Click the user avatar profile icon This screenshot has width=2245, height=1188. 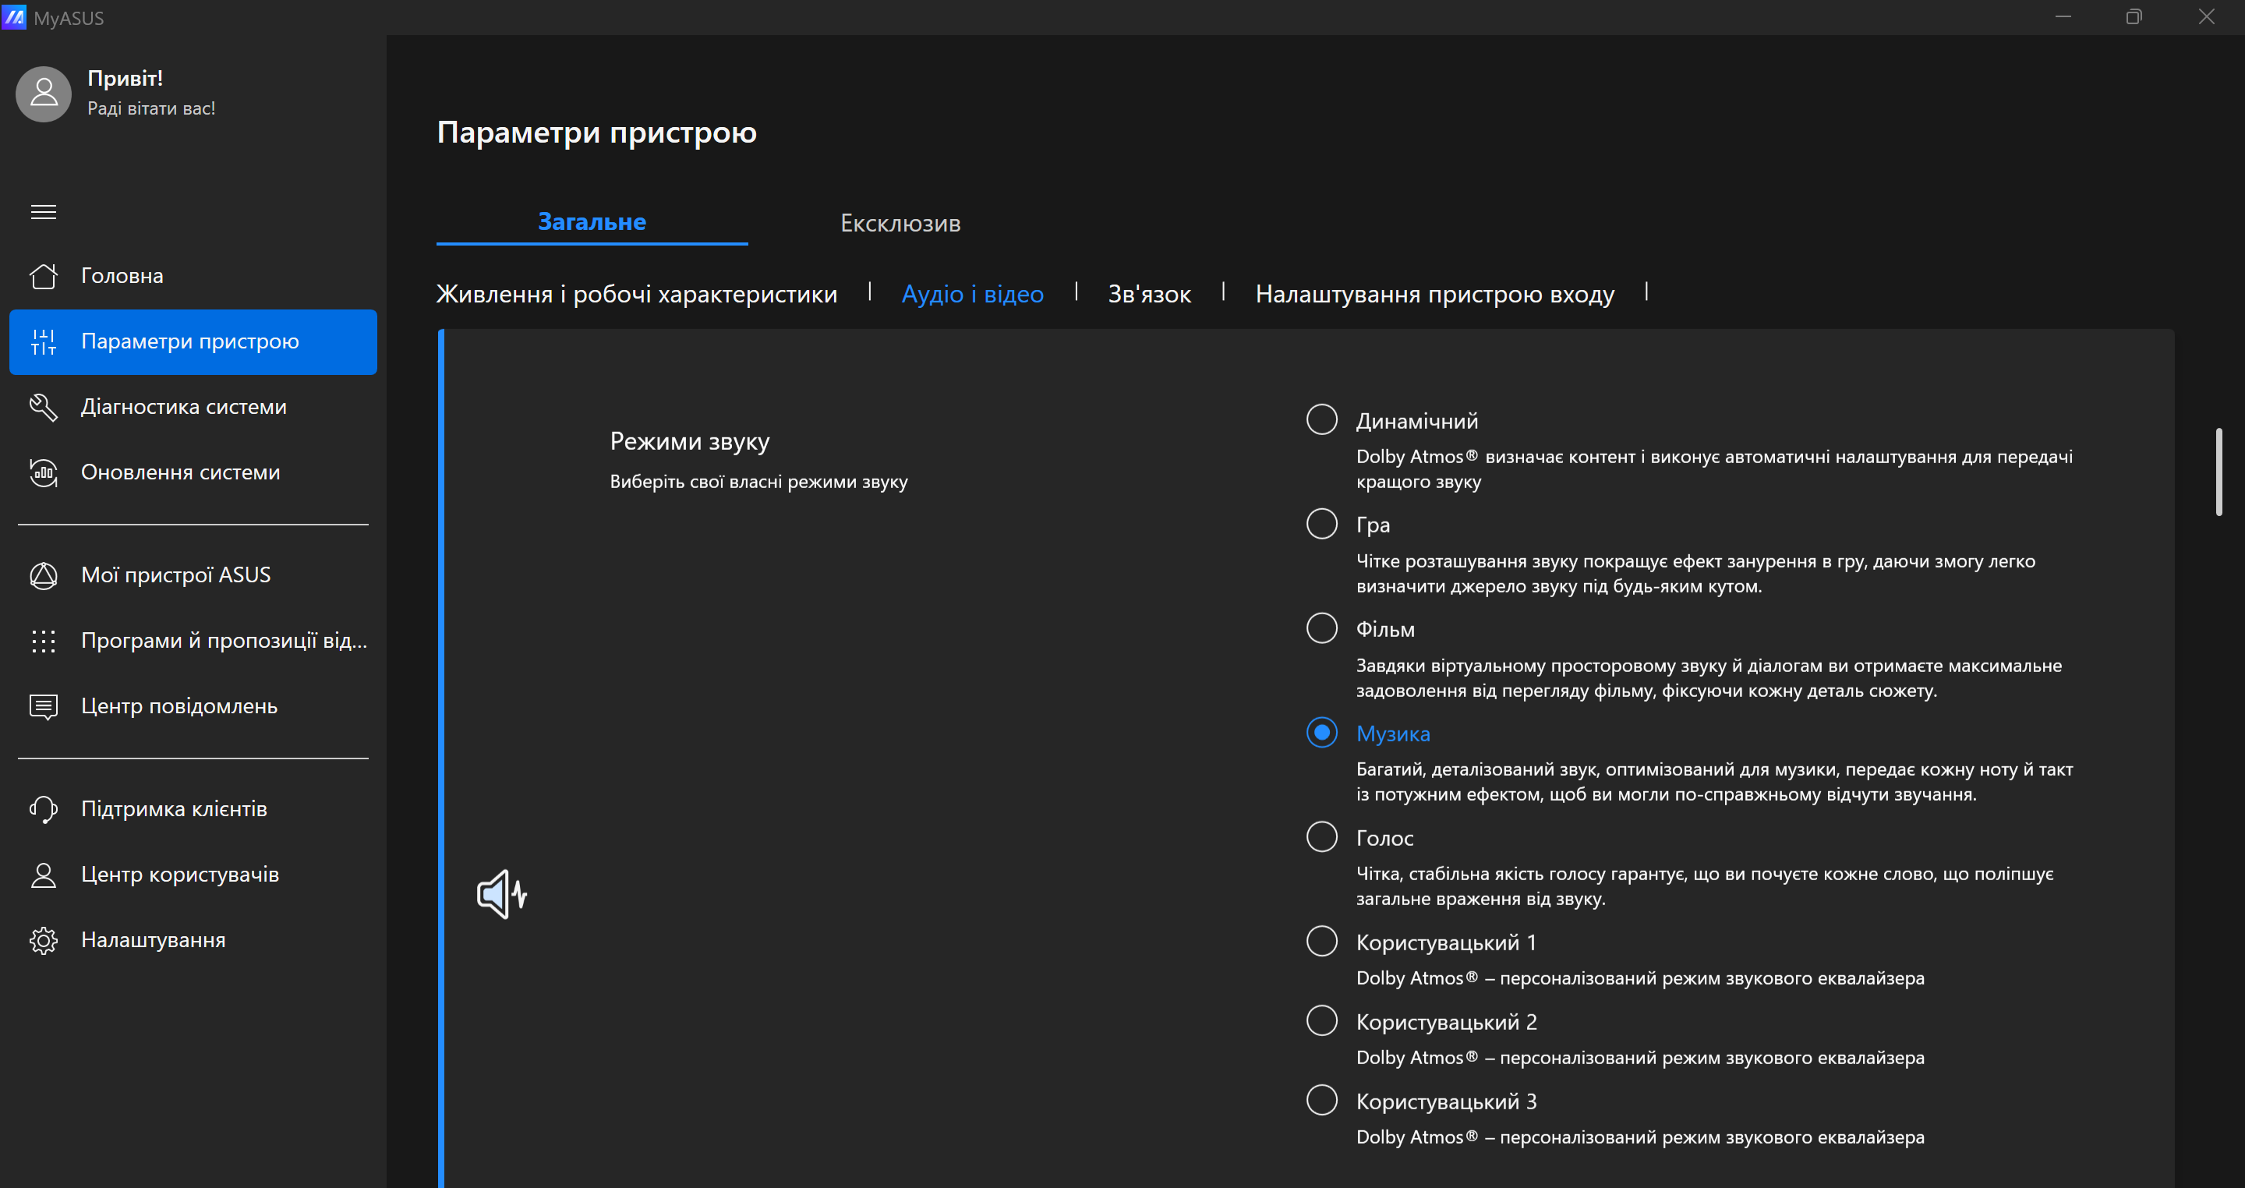[44, 94]
